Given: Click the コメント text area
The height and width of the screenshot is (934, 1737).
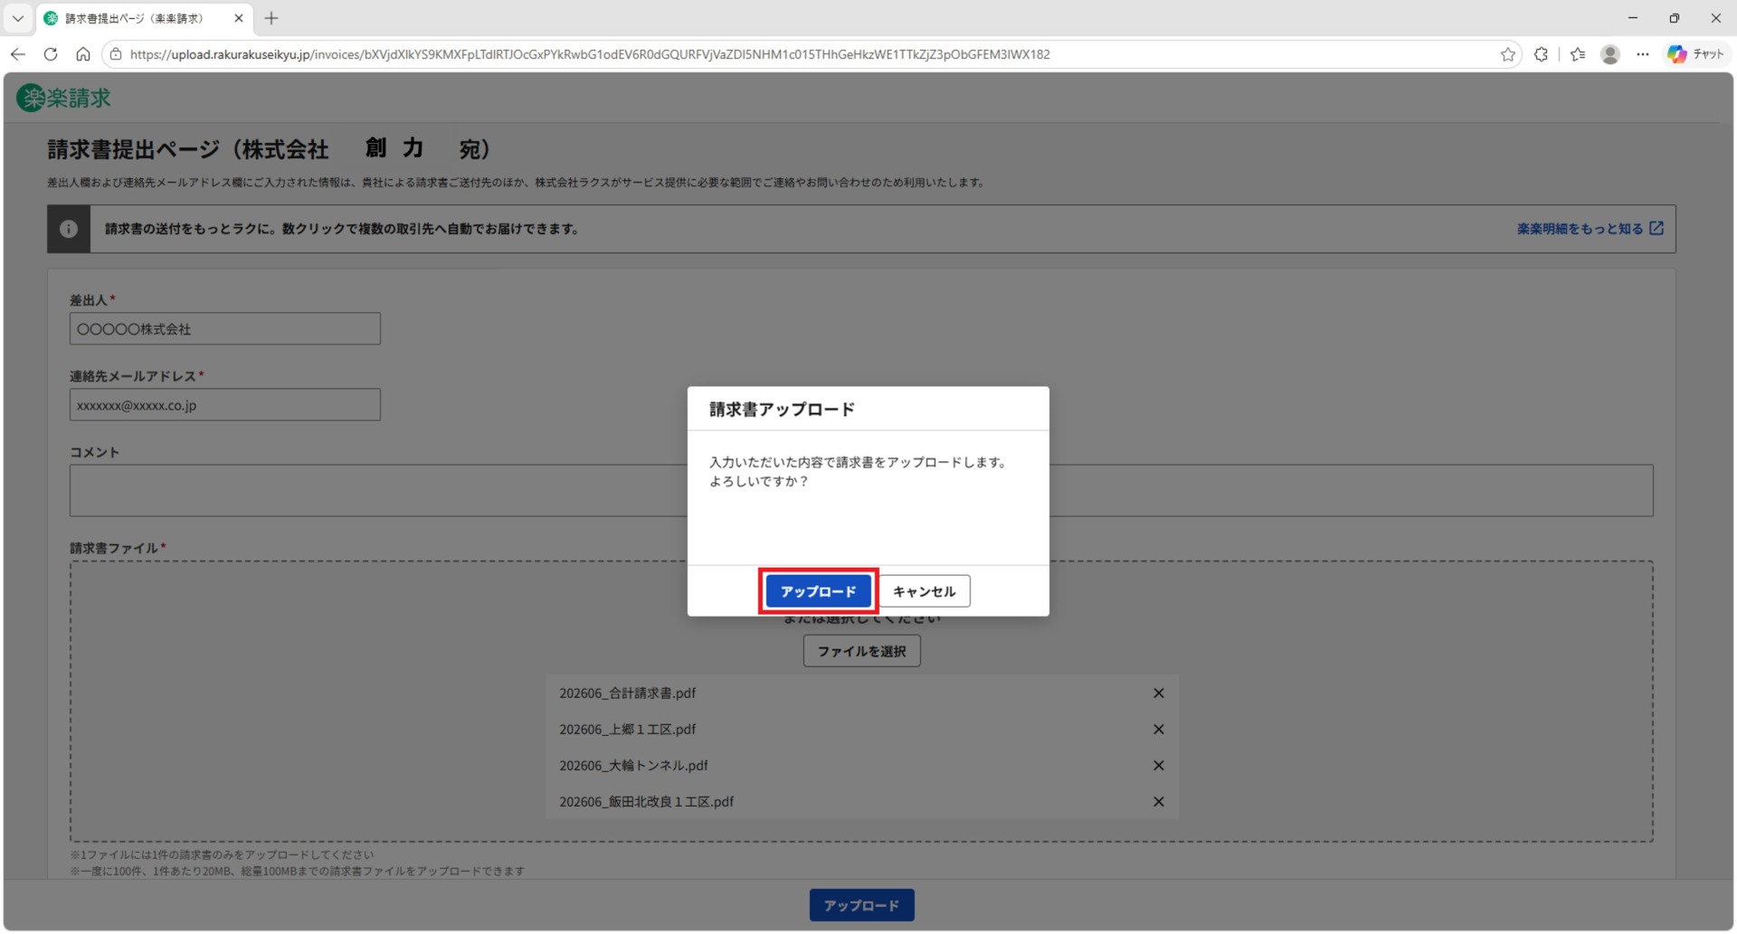Looking at the screenshot, I should 861,491.
